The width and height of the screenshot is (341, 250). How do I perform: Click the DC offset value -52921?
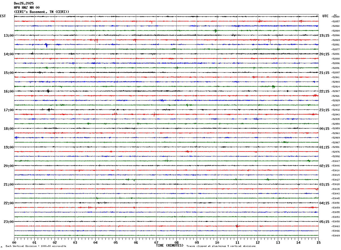336,96
